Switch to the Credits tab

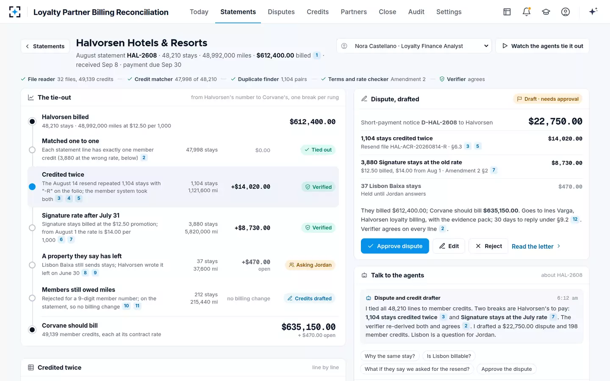(318, 12)
